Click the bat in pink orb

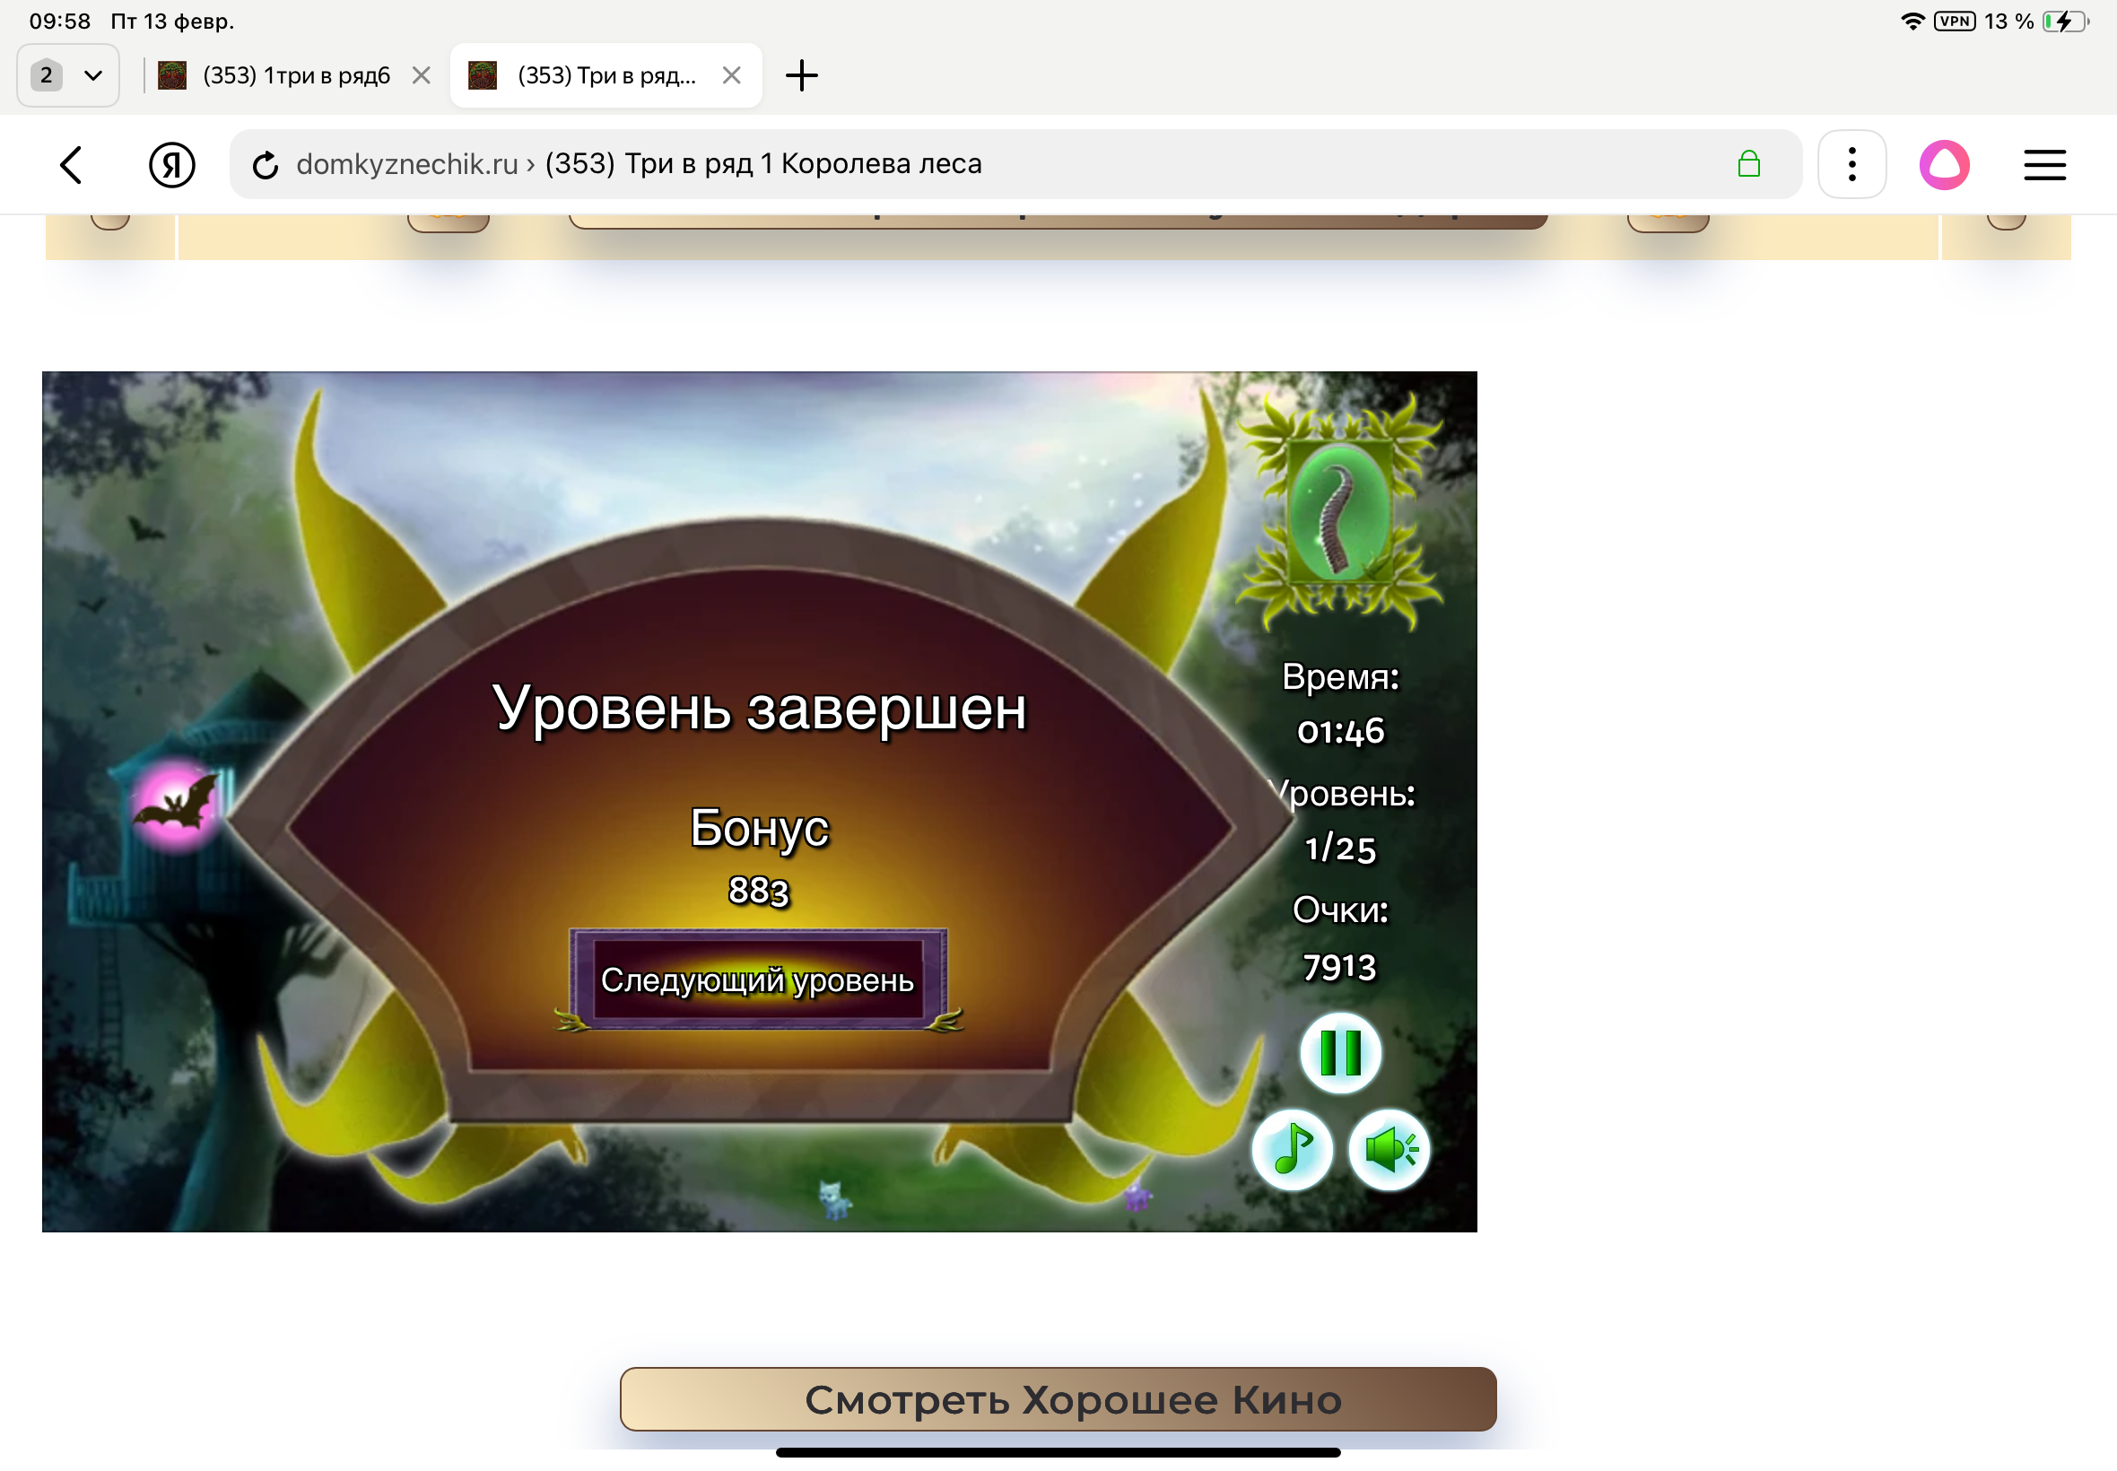[177, 804]
